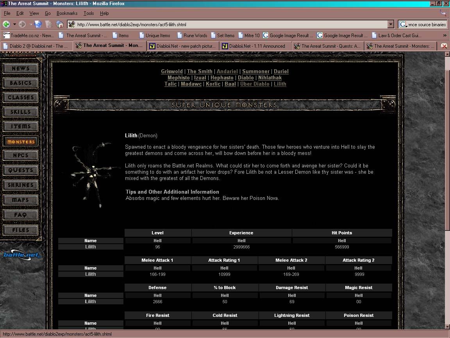Viewport: 450px width, 338px height.
Task: Click the site favicon in the address bar
Action: coord(72,24)
